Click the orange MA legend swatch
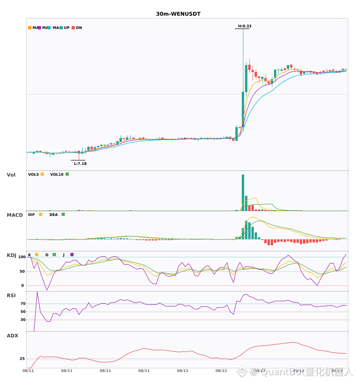Image resolution: width=356 pixels, height=382 pixels. click(x=30, y=28)
